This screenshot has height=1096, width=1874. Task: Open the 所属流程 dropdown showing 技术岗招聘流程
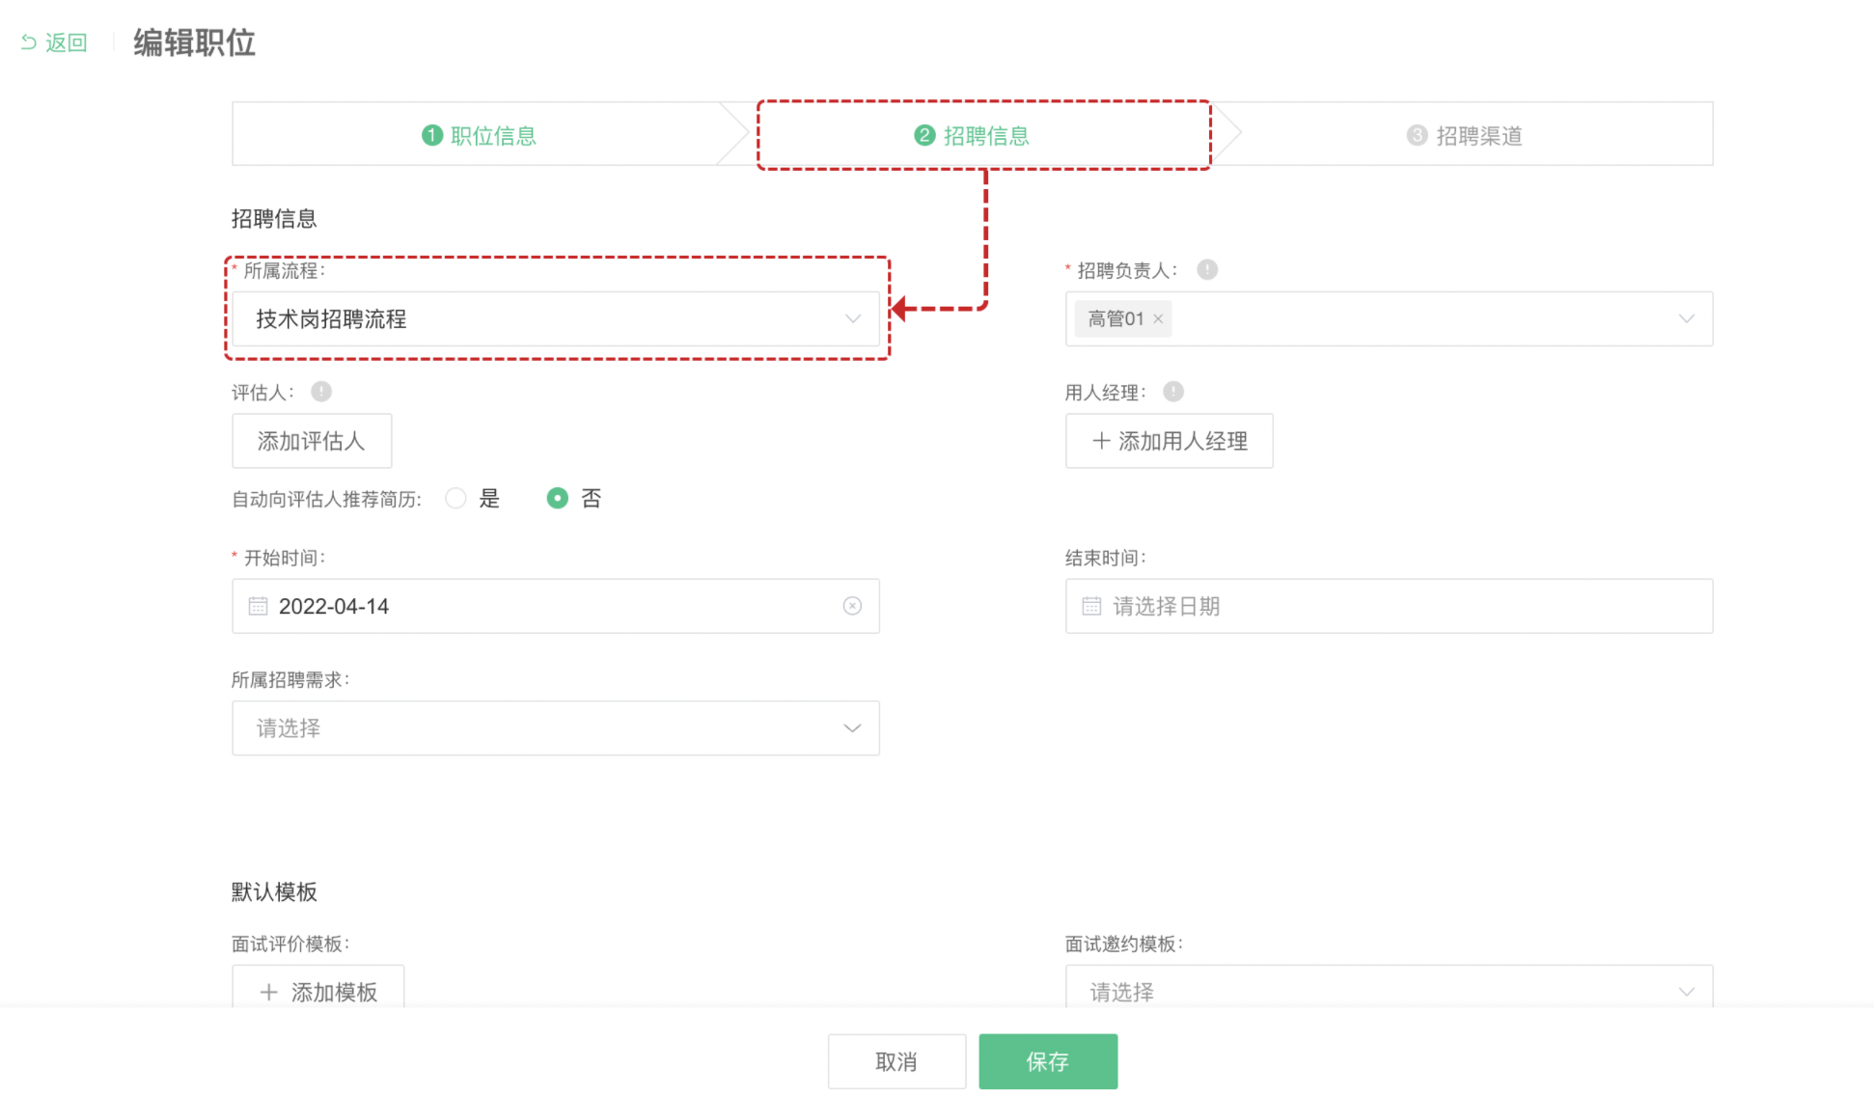click(x=556, y=319)
